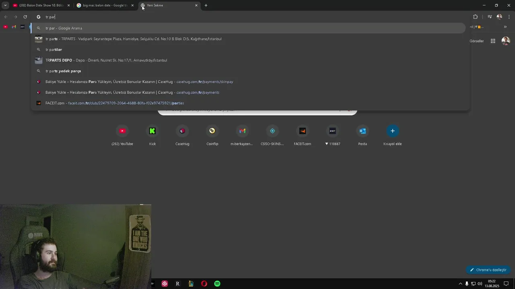Open the tab search dropdown arrow
The height and width of the screenshot is (289, 515).
(5, 5)
